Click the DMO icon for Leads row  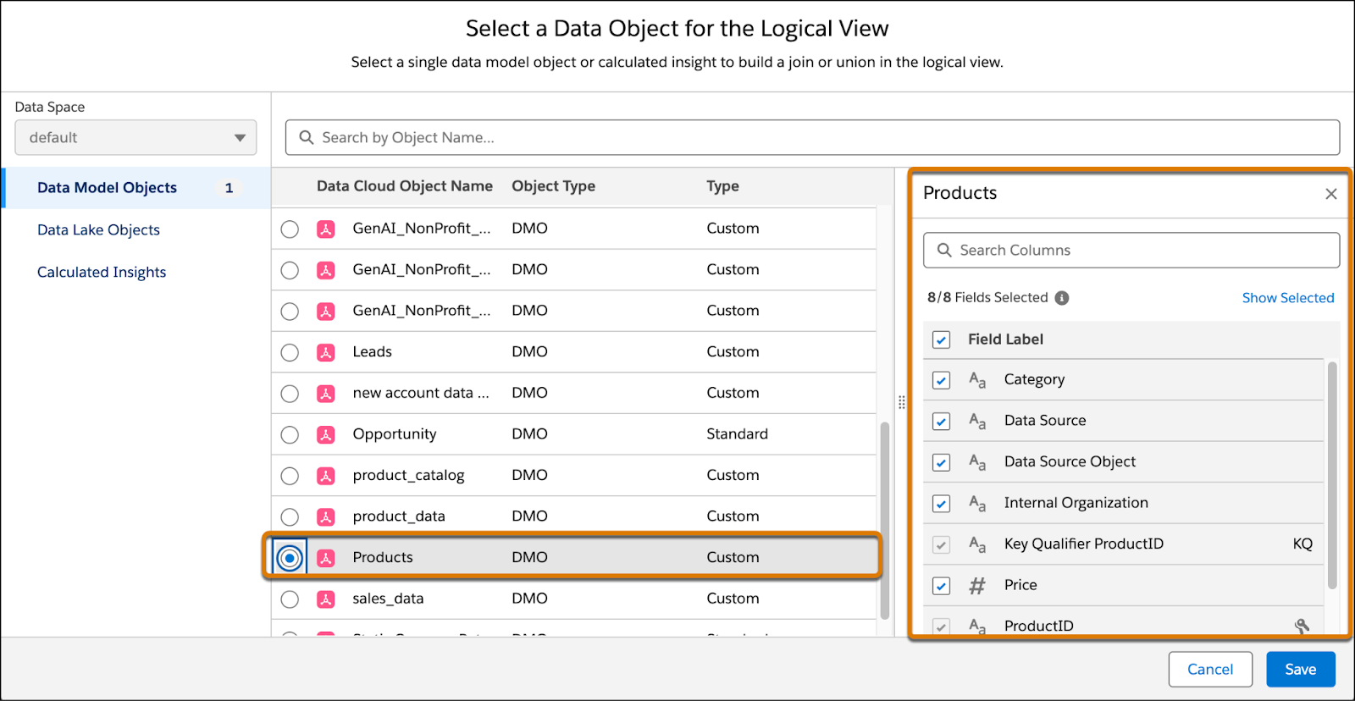pyautogui.click(x=326, y=352)
